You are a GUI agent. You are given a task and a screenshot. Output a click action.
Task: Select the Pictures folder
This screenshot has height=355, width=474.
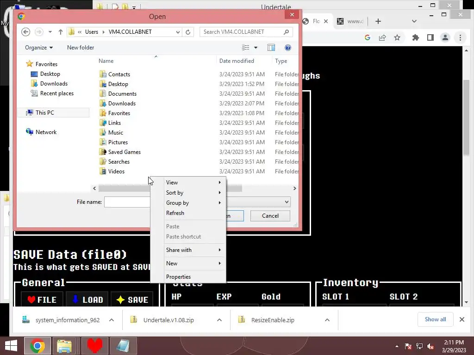click(118, 142)
